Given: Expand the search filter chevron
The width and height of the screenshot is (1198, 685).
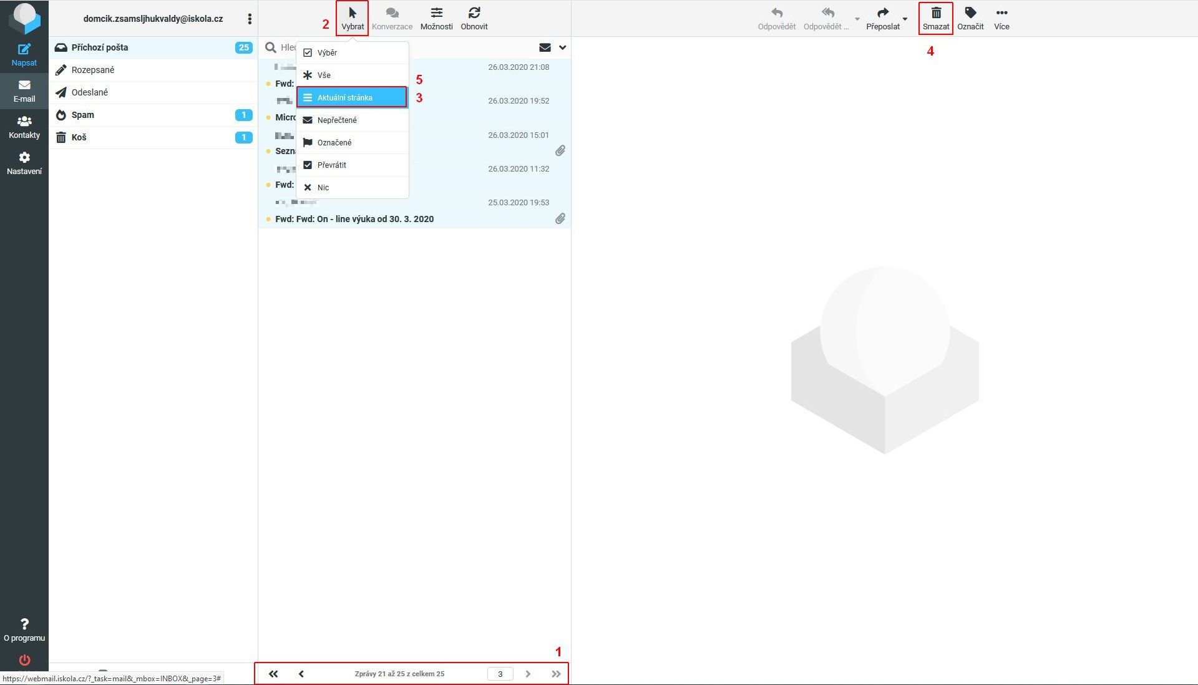Looking at the screenshot, I should (x=562, y=47).
